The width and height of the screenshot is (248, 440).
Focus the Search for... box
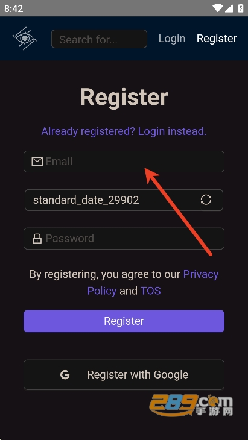click(x=99, y=39)
